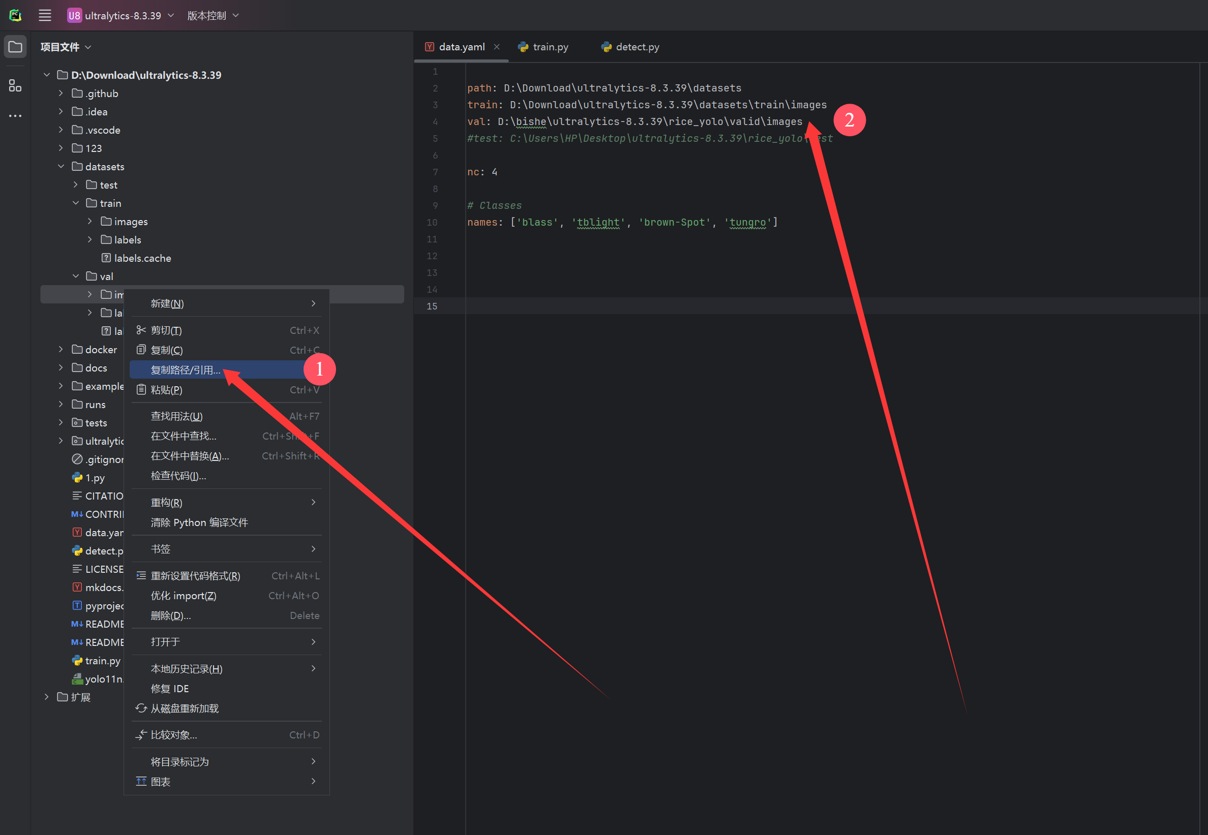Expand the .github folder
Screen dimensions: 1208x835
[x=61, y=93]
